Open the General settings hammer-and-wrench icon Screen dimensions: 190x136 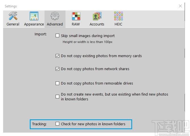coord(13,16)
